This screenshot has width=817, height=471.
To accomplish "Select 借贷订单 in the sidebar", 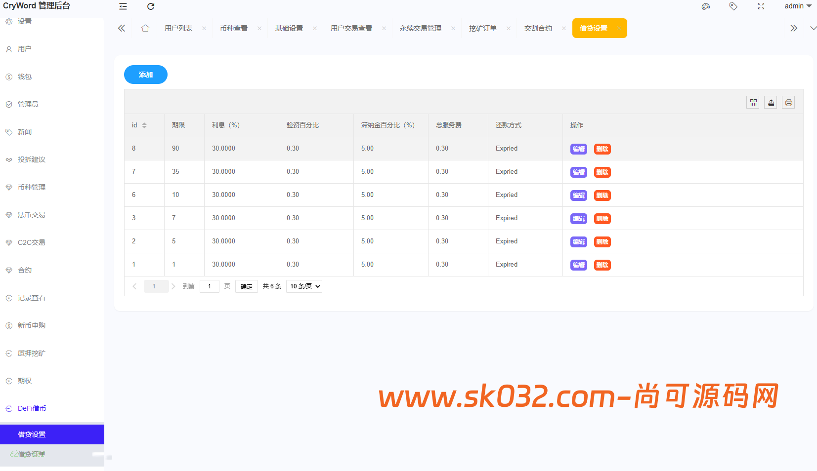I will pos(52,454).
